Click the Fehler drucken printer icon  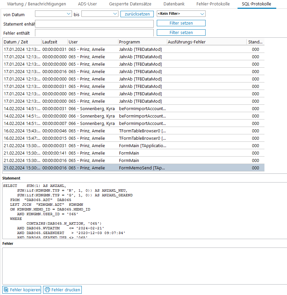pyautogui.click(x=47, y=290)
